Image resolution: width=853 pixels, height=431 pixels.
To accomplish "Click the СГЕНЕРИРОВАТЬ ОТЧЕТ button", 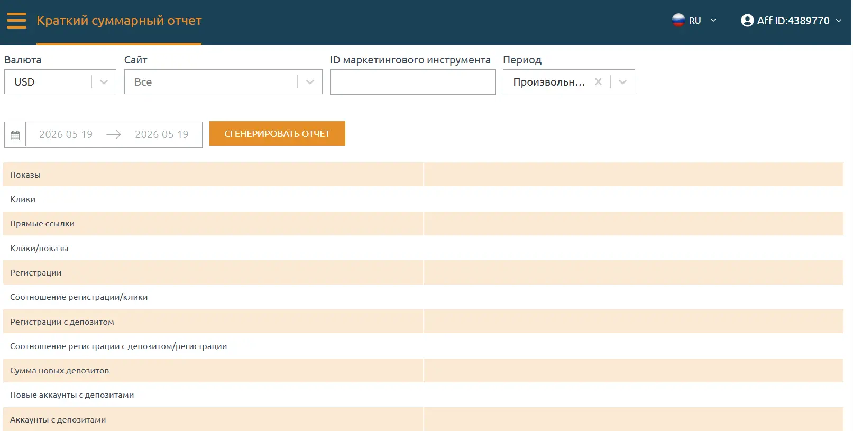I will point(277,134).
